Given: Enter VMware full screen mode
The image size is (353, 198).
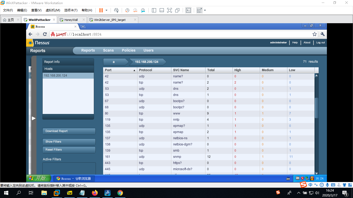Looking at the screenshot, I should (x=170, y=10).
